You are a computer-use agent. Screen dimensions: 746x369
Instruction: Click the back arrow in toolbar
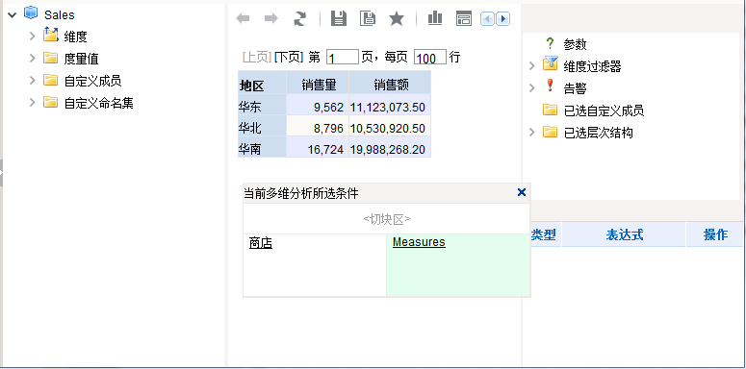click(x=244, y=19)
